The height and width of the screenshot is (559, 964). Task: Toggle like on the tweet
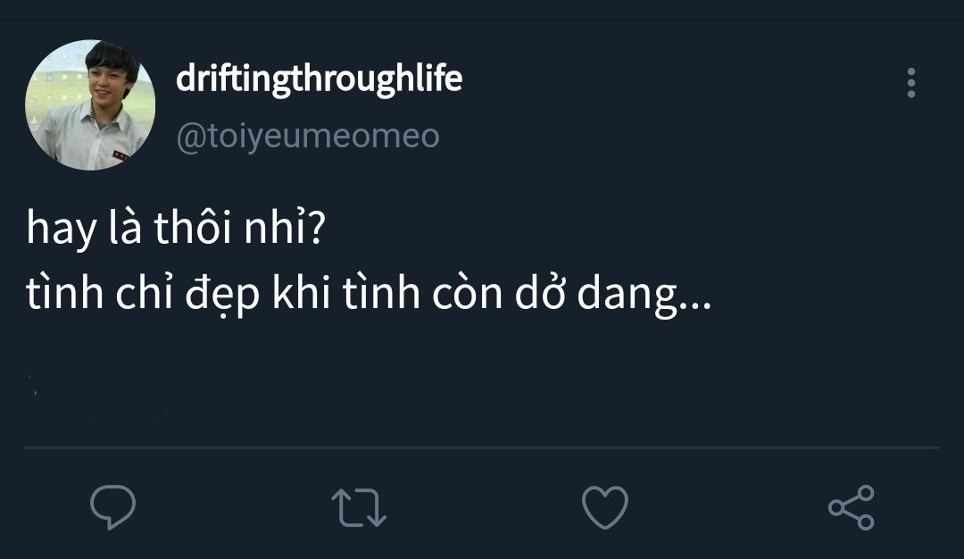[x=604, y=506]
